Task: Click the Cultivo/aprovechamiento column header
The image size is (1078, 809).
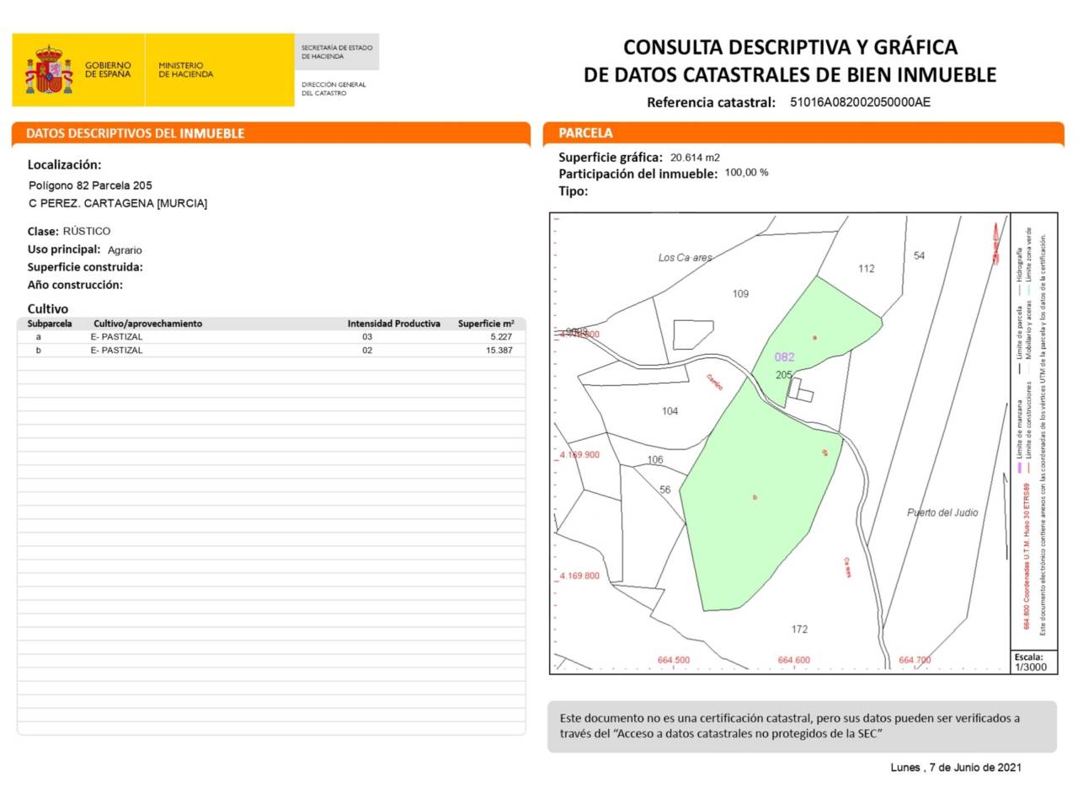Action: tap(147, 324)
